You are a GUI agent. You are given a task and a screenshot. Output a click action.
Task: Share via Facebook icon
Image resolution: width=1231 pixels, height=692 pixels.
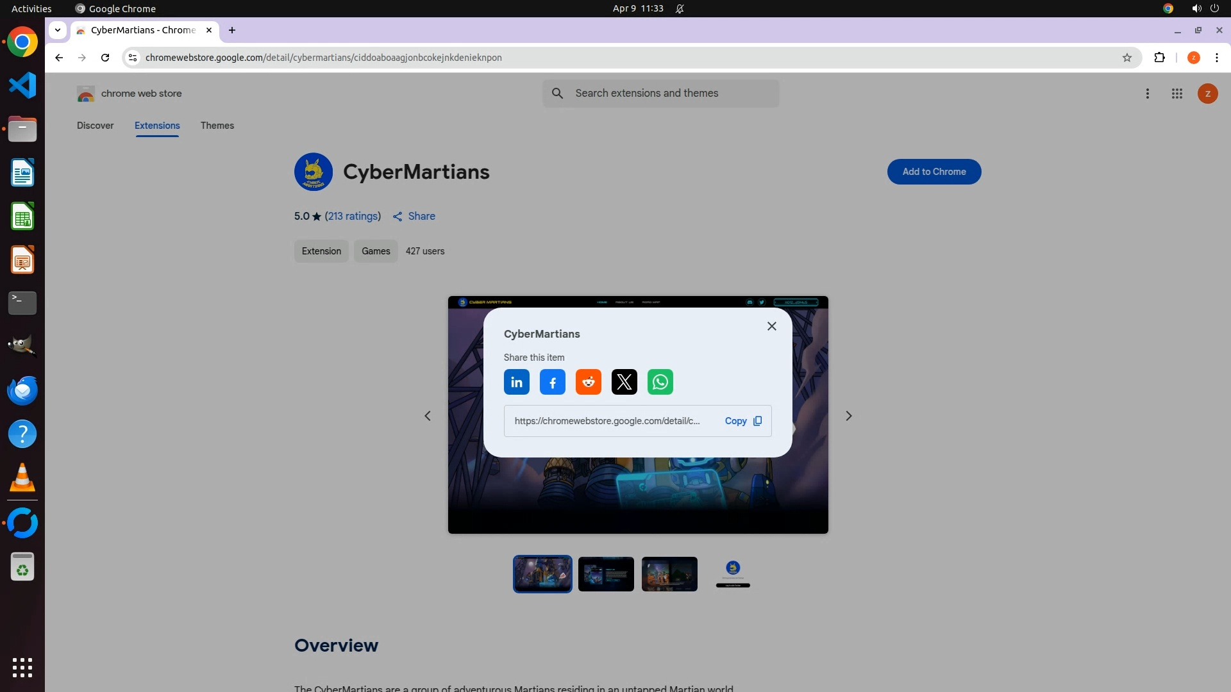pyautogui.click(x=552, y=383)
